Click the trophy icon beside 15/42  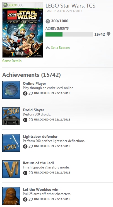pos(109,34)
